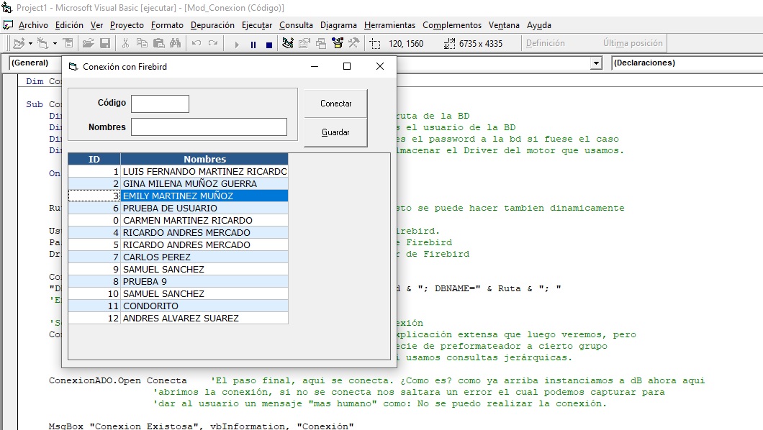Click the Guardar button

(x=335, y=132)
